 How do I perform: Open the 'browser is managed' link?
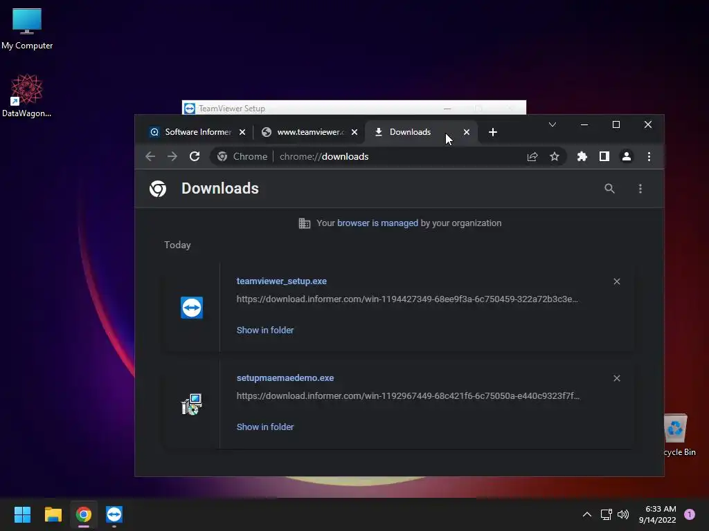coord(377,223)
